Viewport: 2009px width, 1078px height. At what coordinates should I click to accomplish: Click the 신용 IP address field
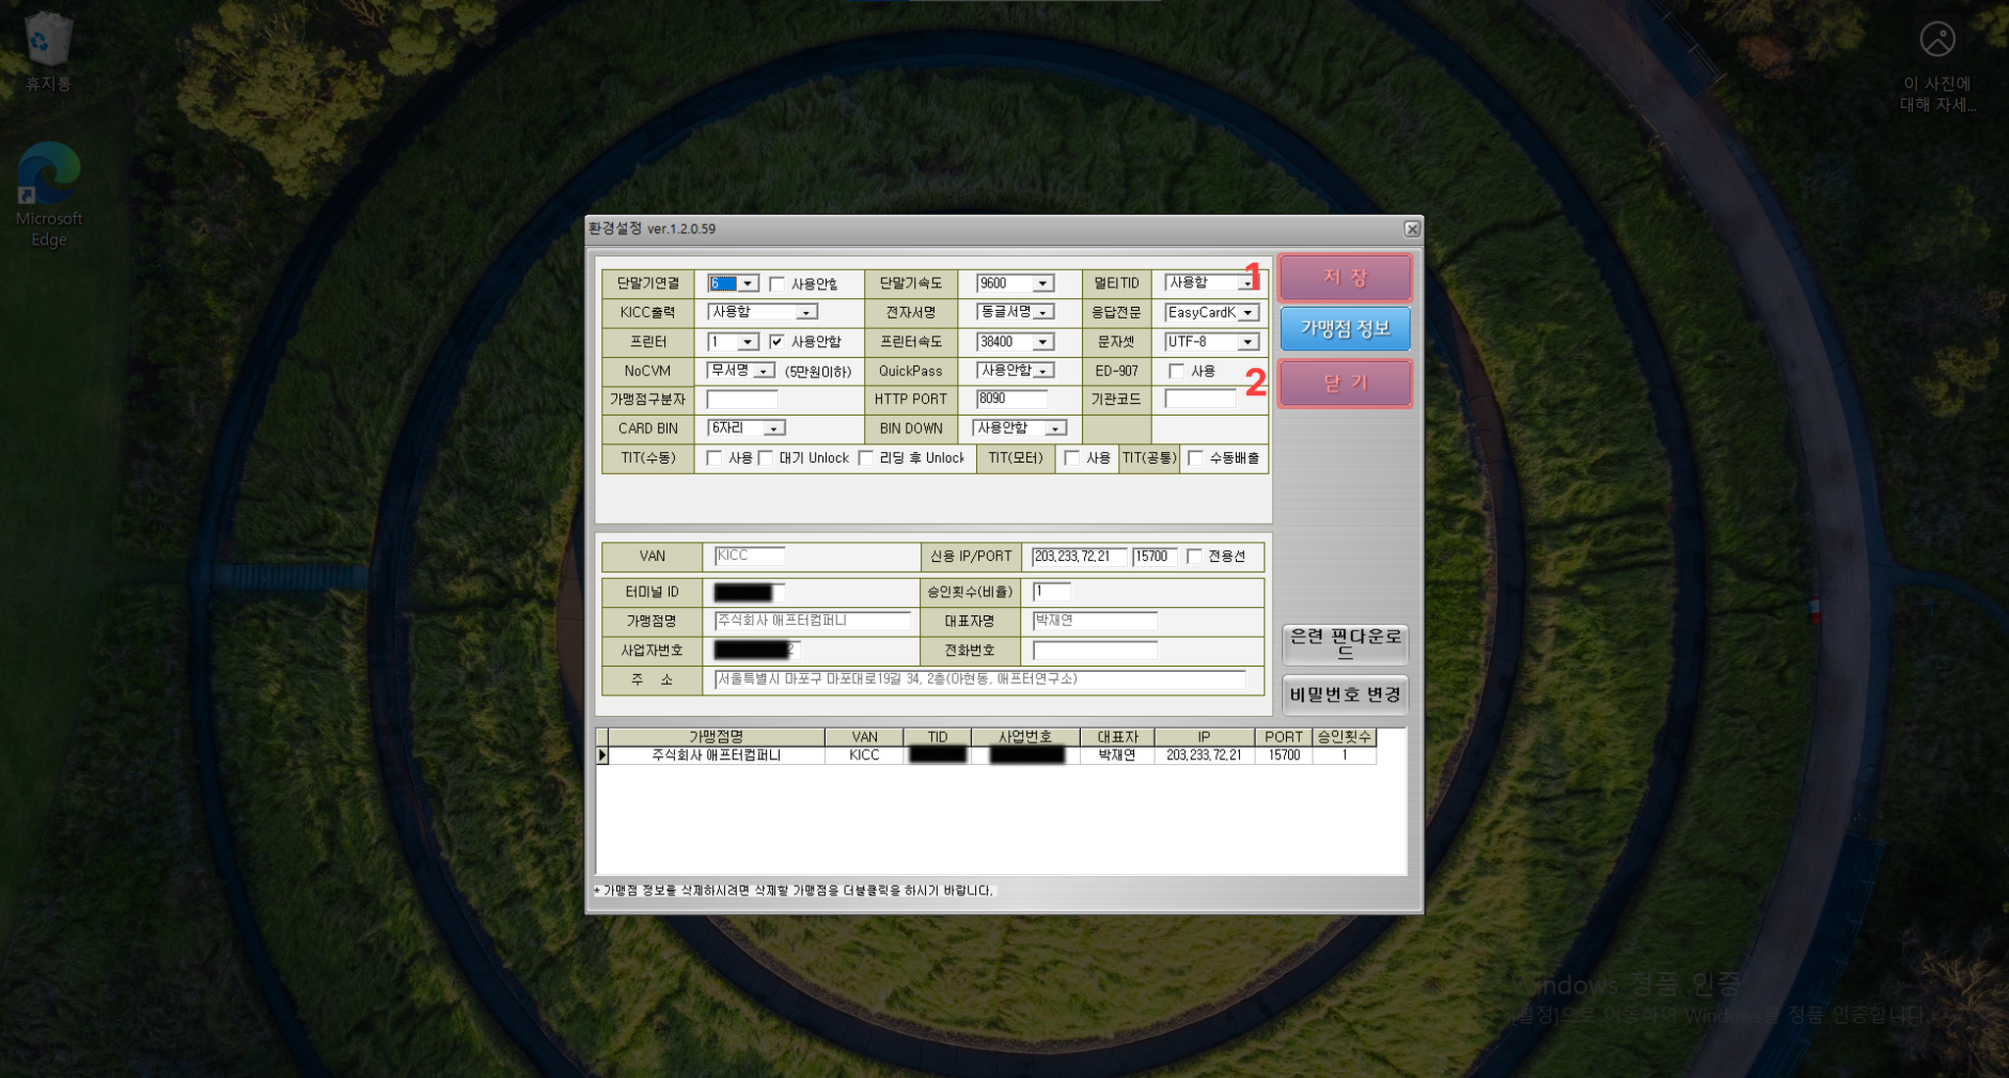(1078, 556)
